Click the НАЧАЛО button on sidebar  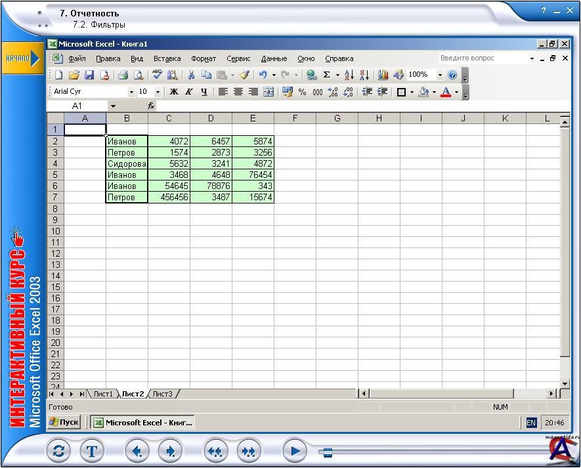click(21, 58)
